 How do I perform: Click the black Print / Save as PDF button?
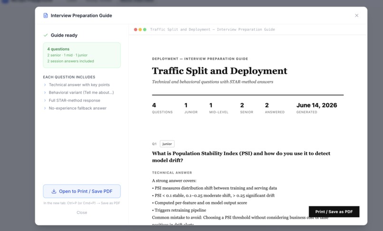(334, 212)
